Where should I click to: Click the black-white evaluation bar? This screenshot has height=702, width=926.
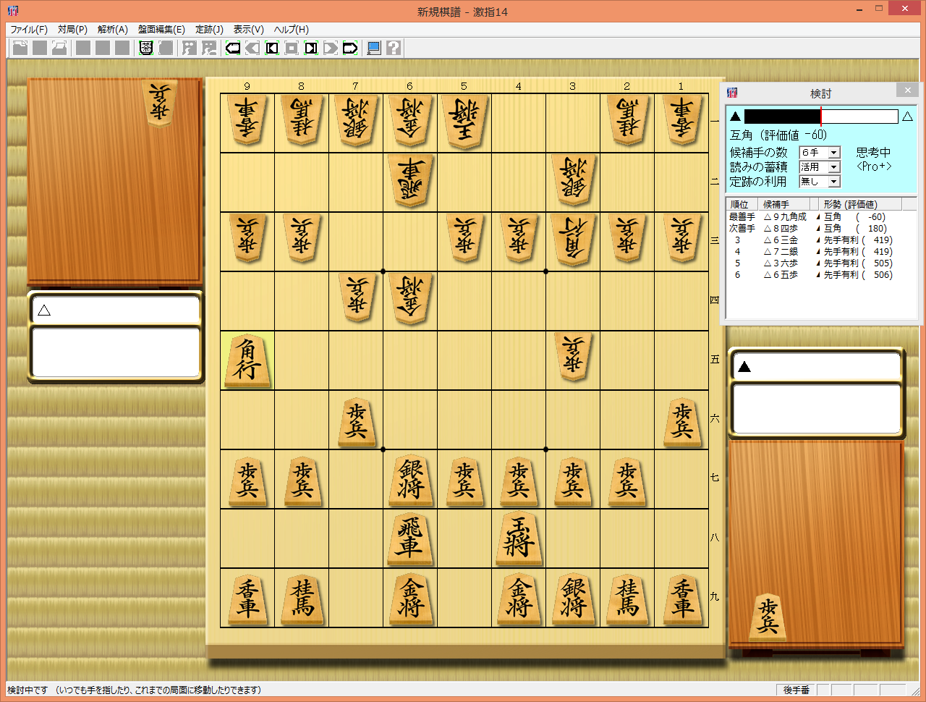820,117
